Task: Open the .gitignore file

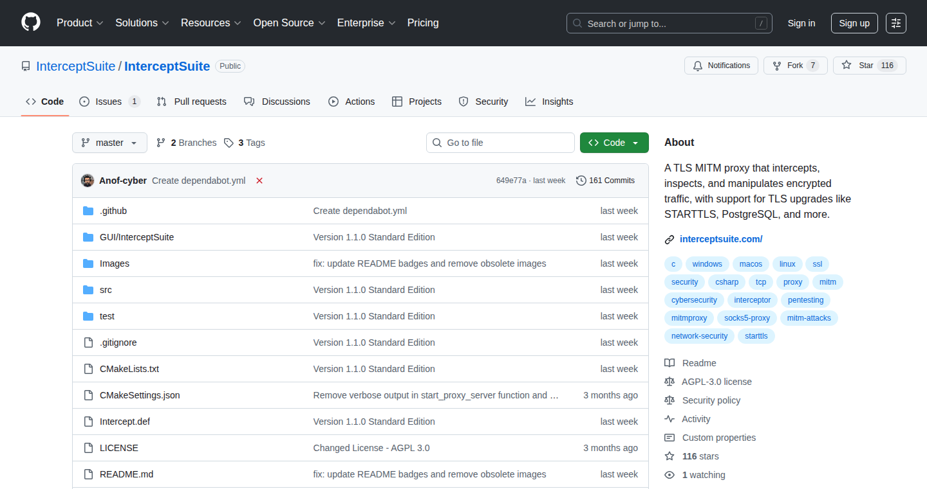Action: point(118,342)
